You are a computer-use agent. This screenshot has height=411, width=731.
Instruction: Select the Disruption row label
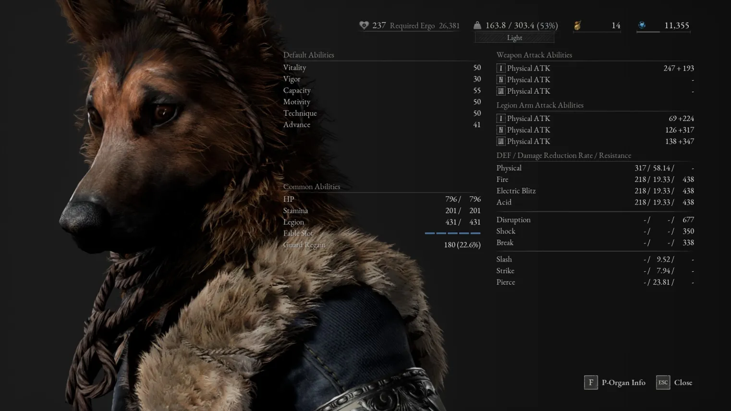(x=513, y=220)
